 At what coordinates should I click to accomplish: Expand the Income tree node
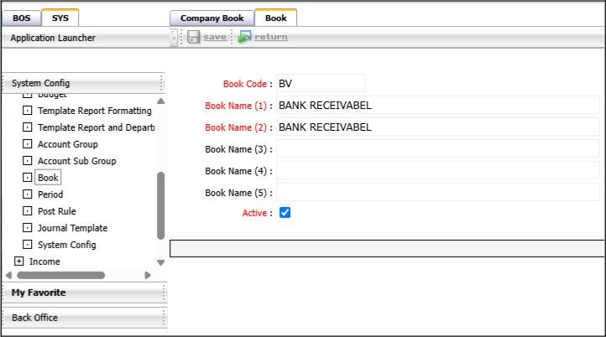(18, 262)
